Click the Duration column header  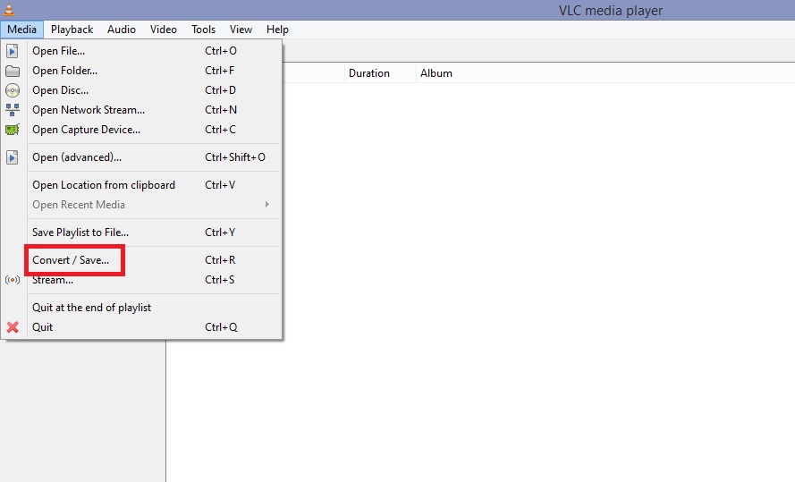coord(380,73)
